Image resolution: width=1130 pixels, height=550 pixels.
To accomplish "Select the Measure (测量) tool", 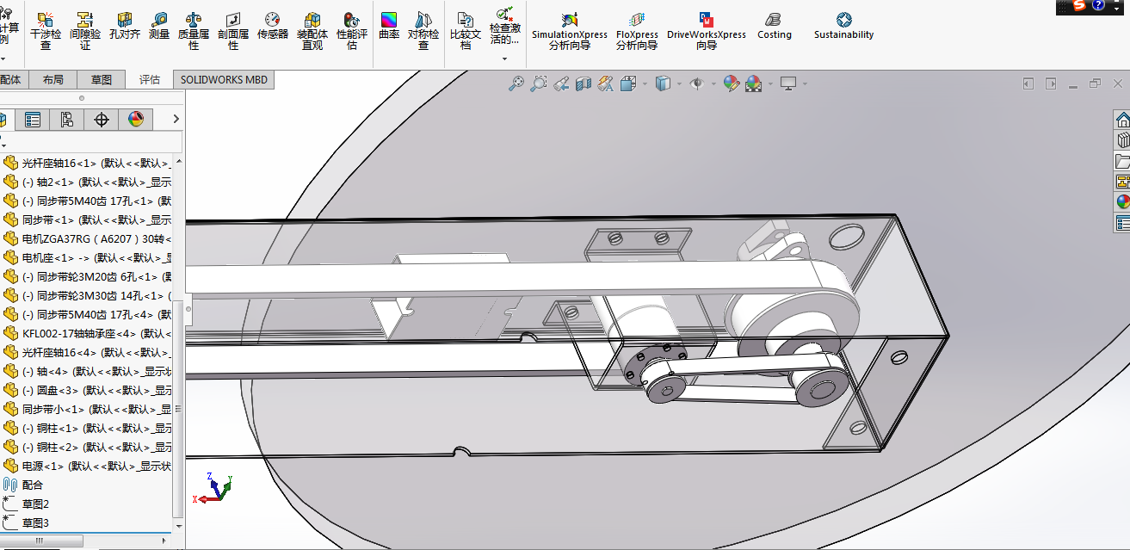I will click(159, 26).
